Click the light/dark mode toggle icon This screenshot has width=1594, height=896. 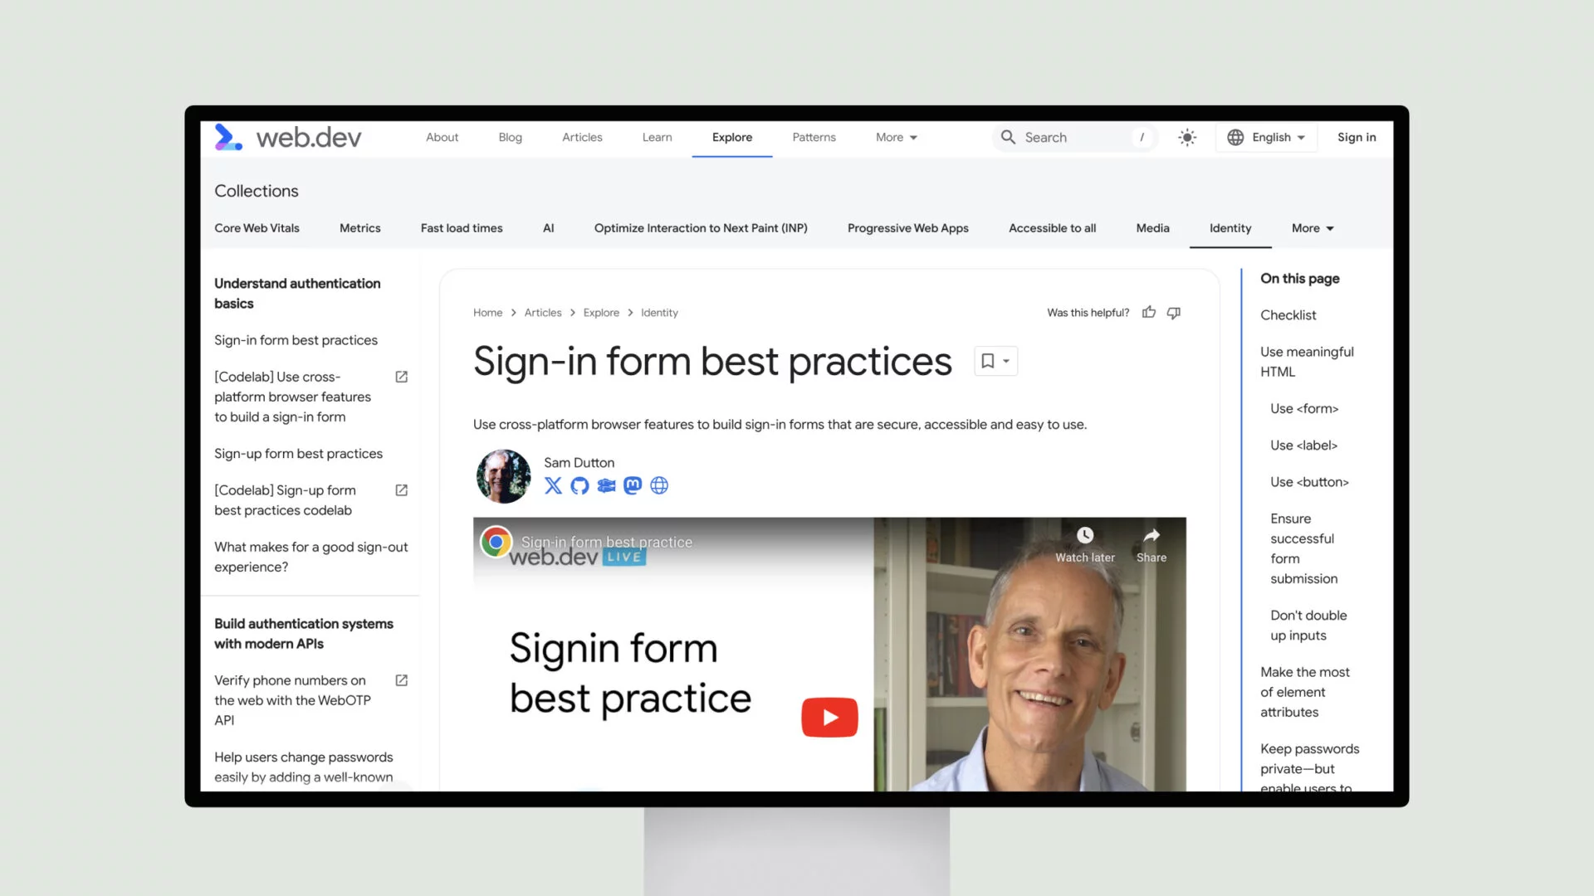coord(1186,137)
